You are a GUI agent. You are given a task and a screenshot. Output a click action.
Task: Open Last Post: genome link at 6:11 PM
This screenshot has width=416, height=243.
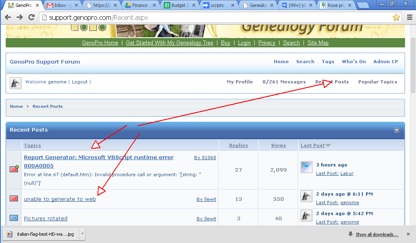point(338,202)
